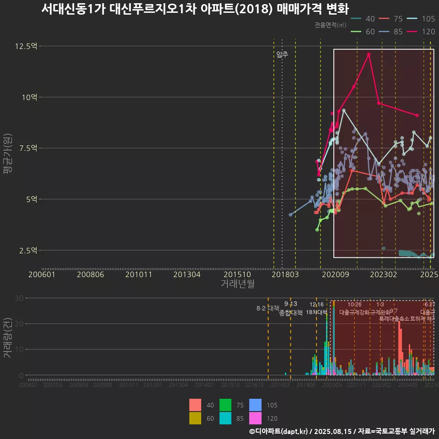Click the pink 120㎡ line's peak point near 12억
Viewport: 439px width, 439px height.
[369, 54]
